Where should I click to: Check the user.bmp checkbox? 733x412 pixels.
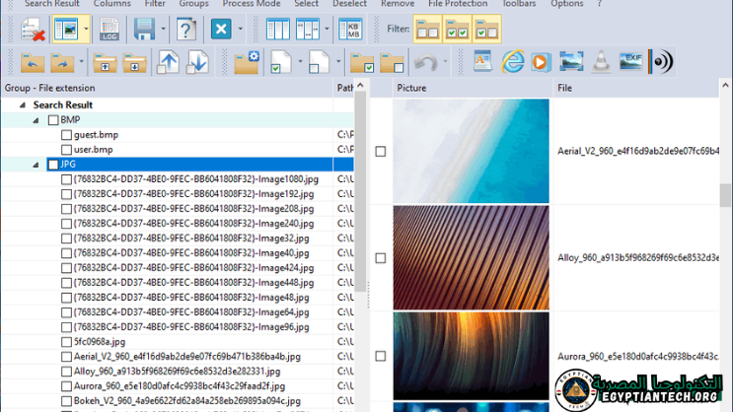tap(66, 150)
